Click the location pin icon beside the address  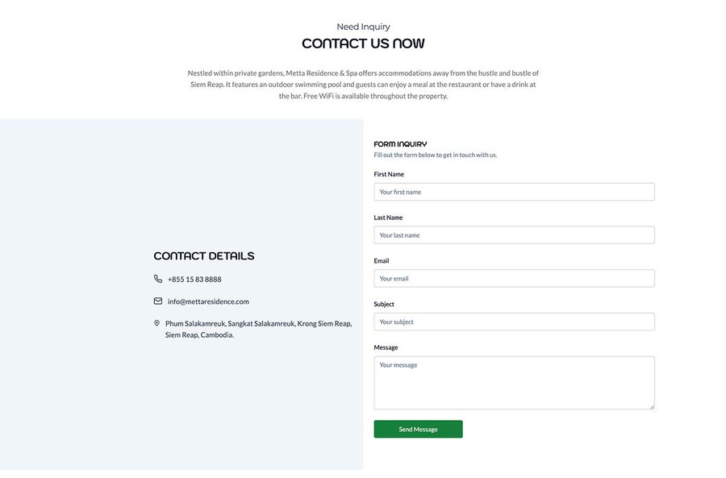pos(156,323)
